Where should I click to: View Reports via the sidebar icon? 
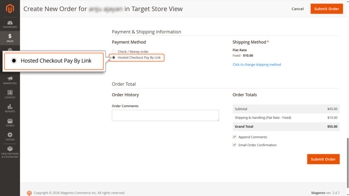tap(10, 108)
